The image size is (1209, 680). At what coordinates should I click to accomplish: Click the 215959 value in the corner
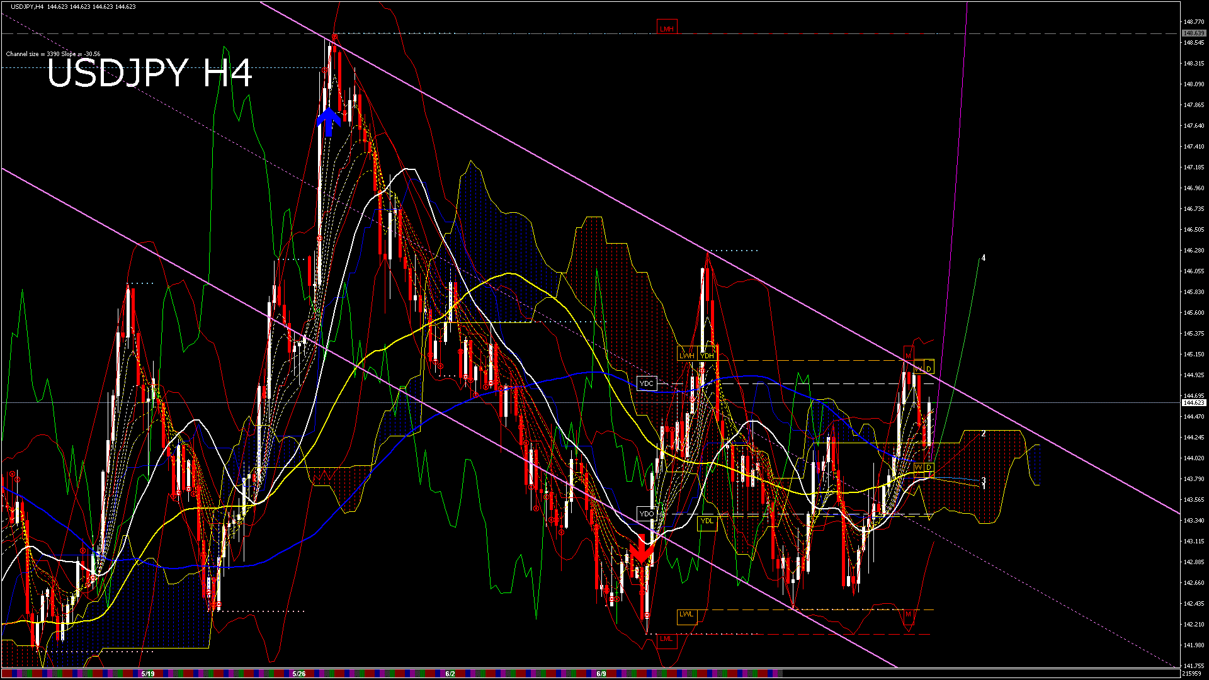[1193, 674]
